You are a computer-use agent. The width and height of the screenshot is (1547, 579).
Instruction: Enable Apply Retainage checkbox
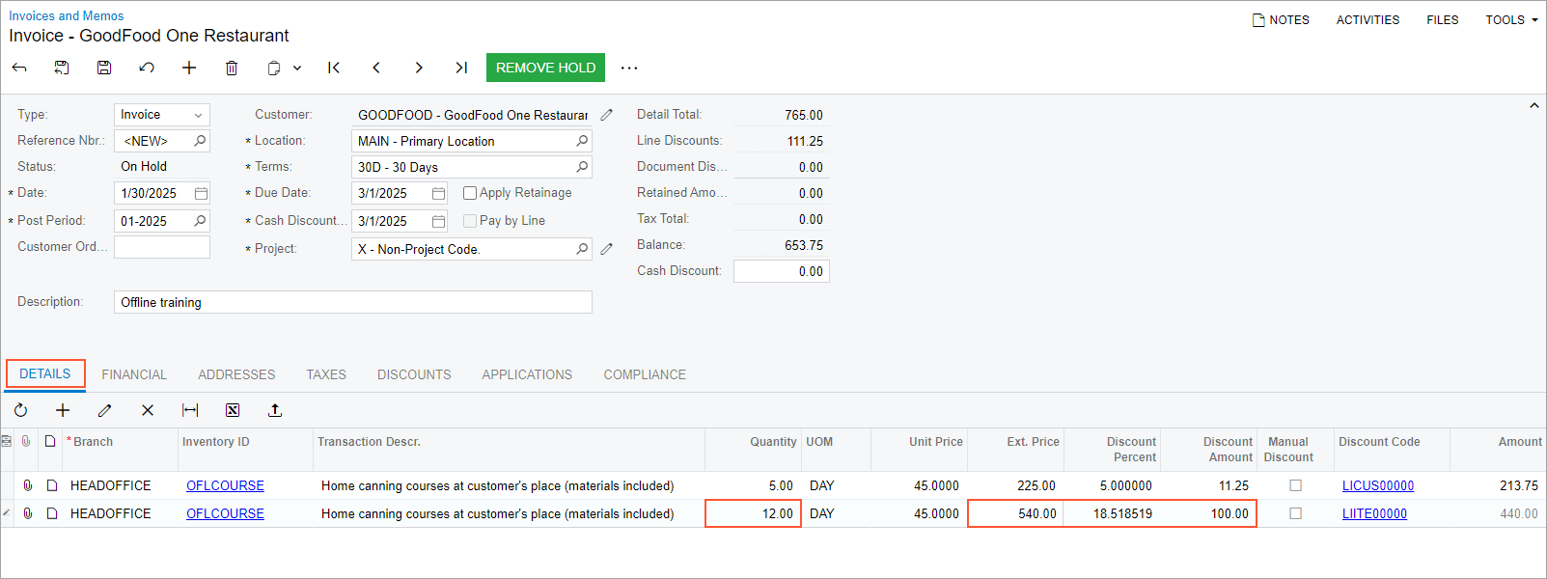(x=470, y=193)
